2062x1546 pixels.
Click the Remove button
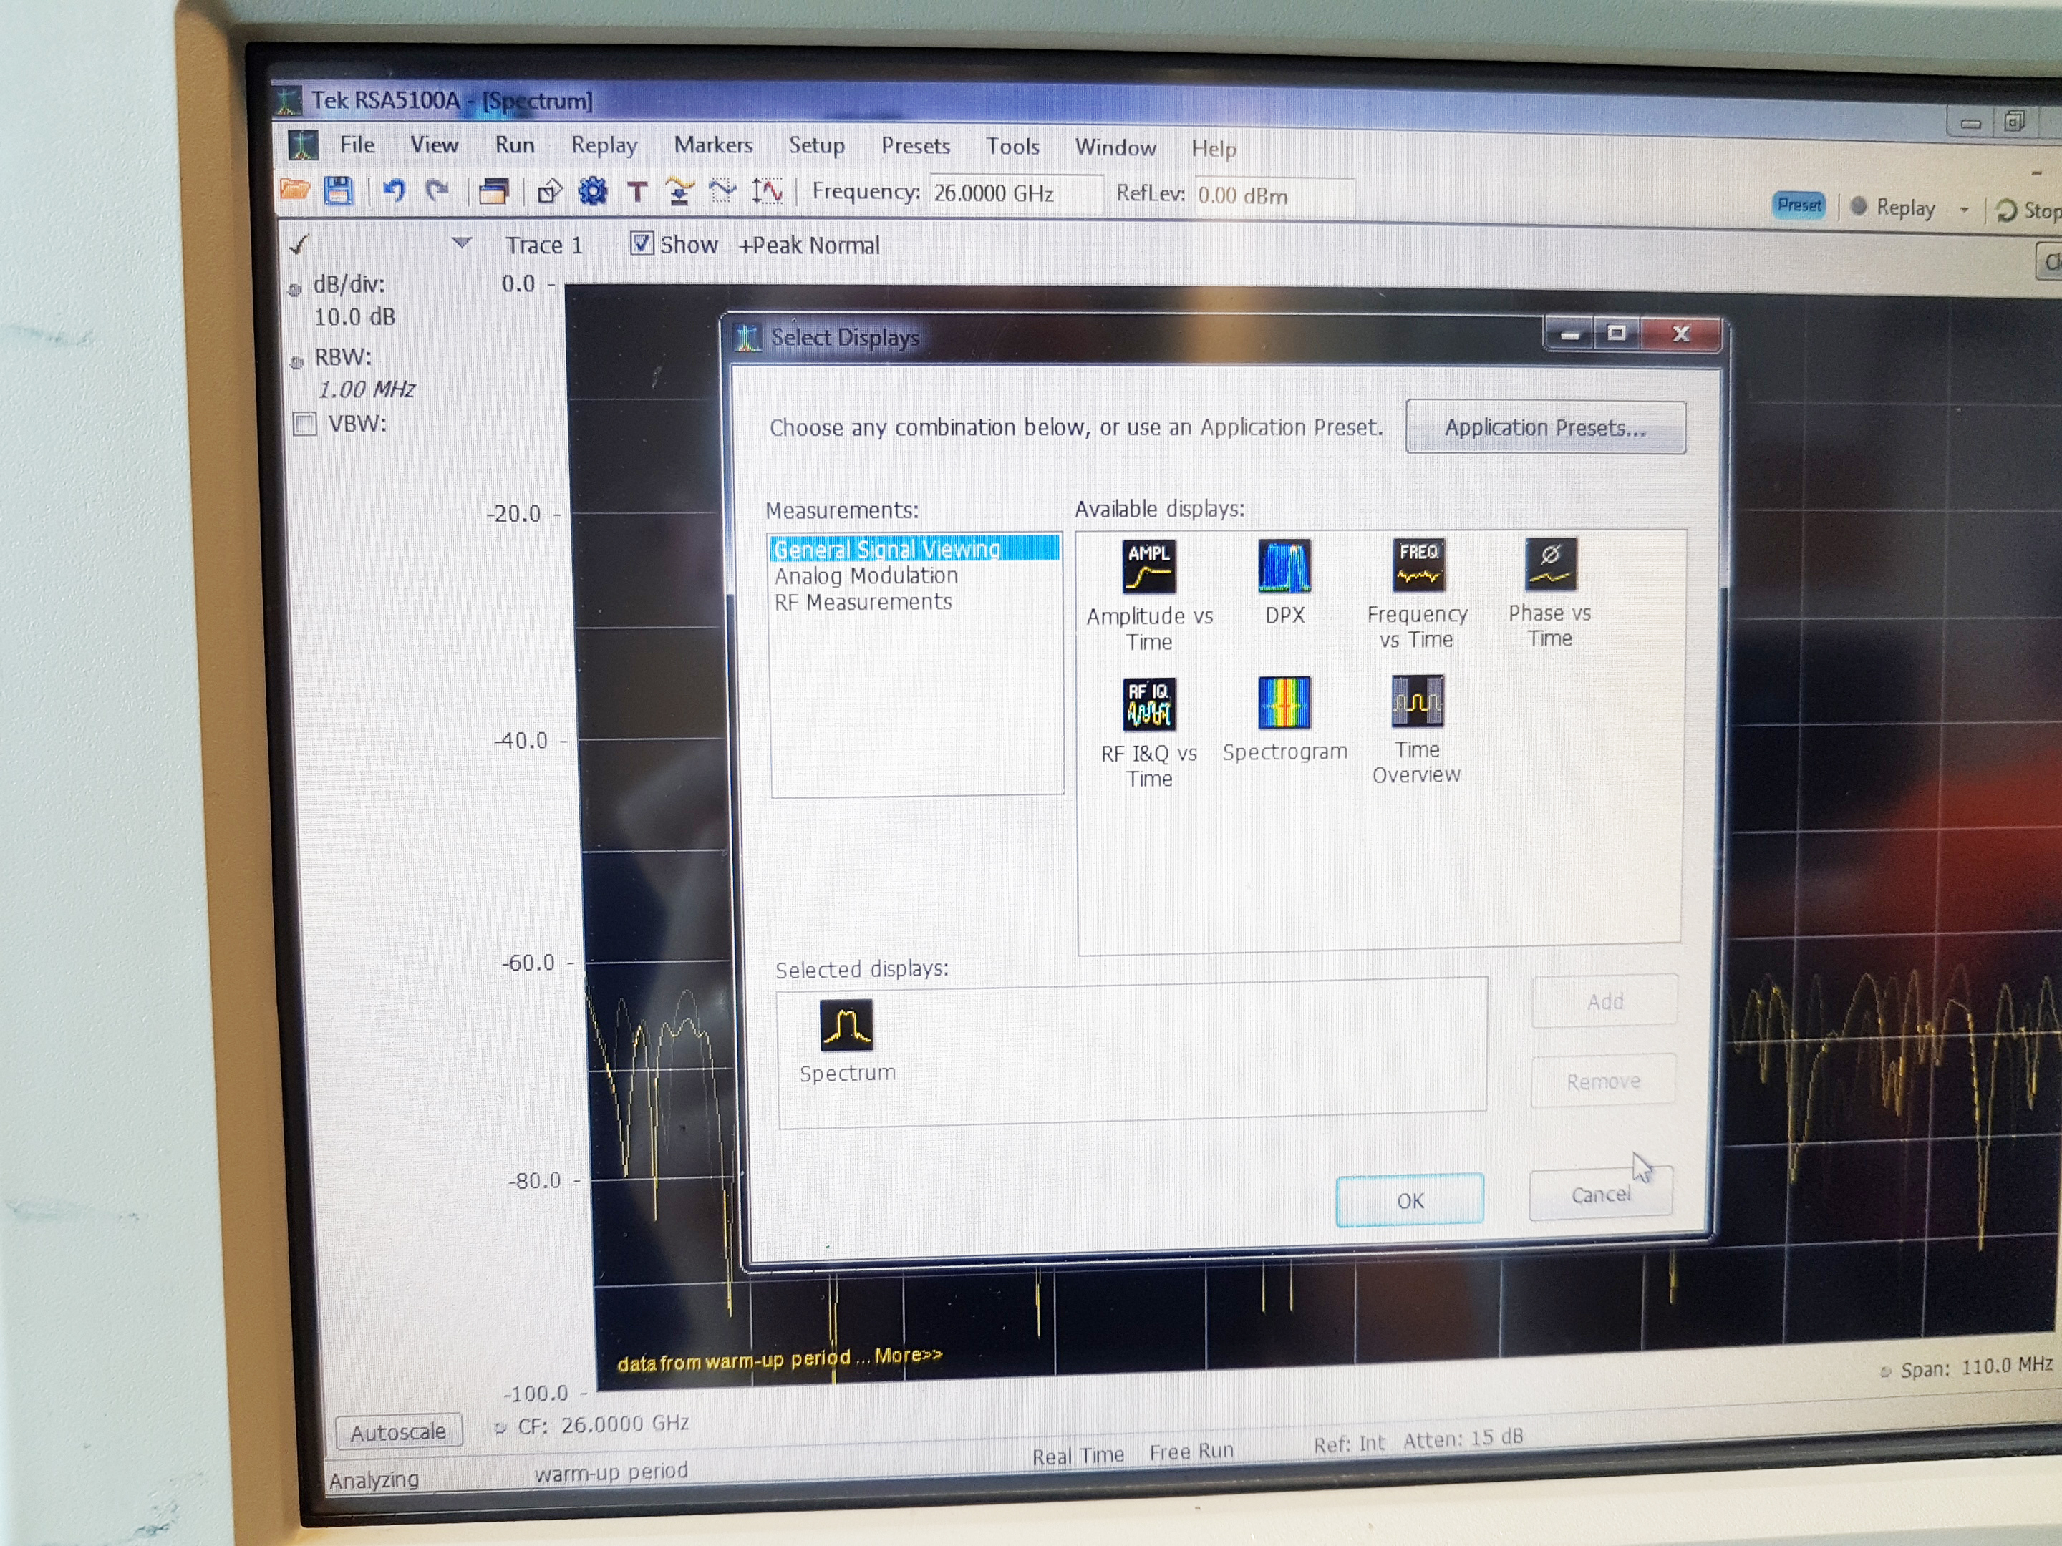click(1602, 1082)
